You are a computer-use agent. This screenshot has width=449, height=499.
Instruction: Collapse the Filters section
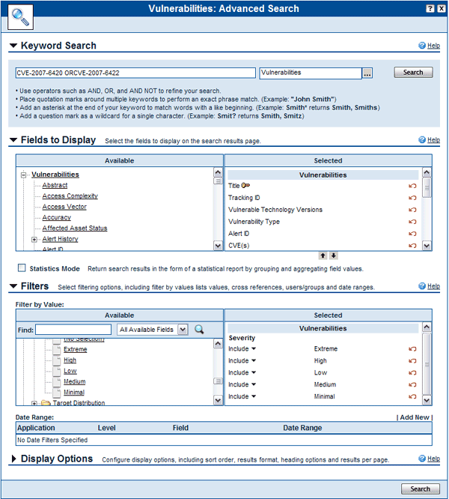pos(13,285)
